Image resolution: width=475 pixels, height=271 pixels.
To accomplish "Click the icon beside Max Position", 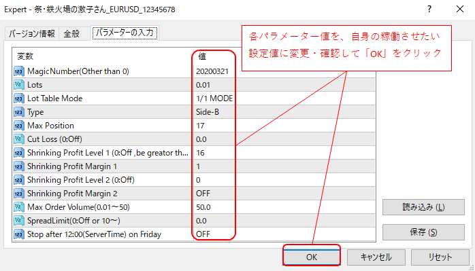I will (19, 126).
